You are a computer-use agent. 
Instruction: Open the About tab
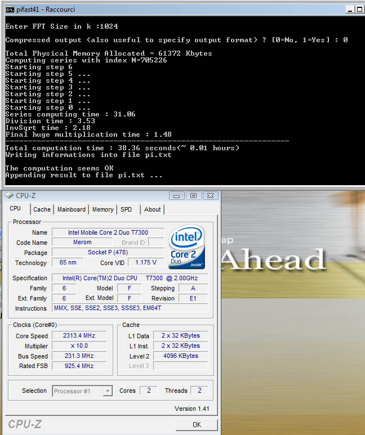click(152, 209)
